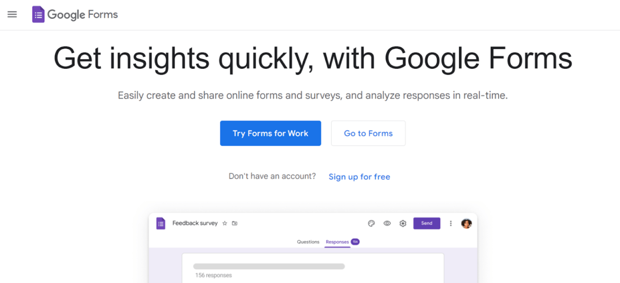Click the Forms icon beside Feedback survey
Image resolution: width=620 pixels, height=283 pixels.
[x=161, y=223]
